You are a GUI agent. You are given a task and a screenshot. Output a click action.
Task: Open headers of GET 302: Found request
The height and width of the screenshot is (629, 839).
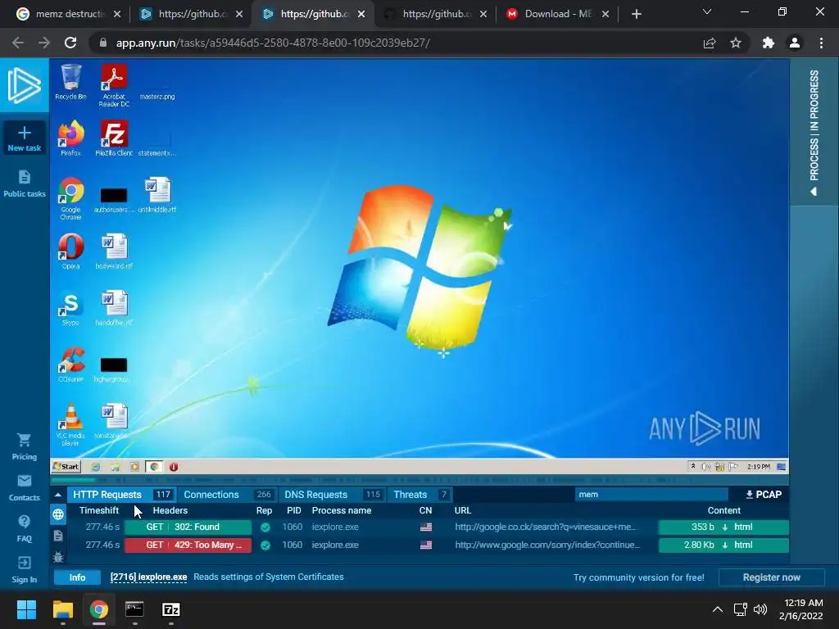(188, 527)
